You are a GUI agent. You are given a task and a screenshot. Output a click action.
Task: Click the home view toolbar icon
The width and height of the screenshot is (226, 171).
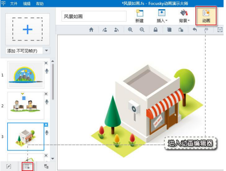coord(91,30)
